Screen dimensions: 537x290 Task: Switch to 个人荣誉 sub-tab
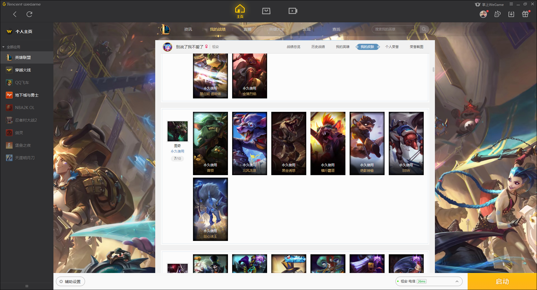(x=392, y=47)
